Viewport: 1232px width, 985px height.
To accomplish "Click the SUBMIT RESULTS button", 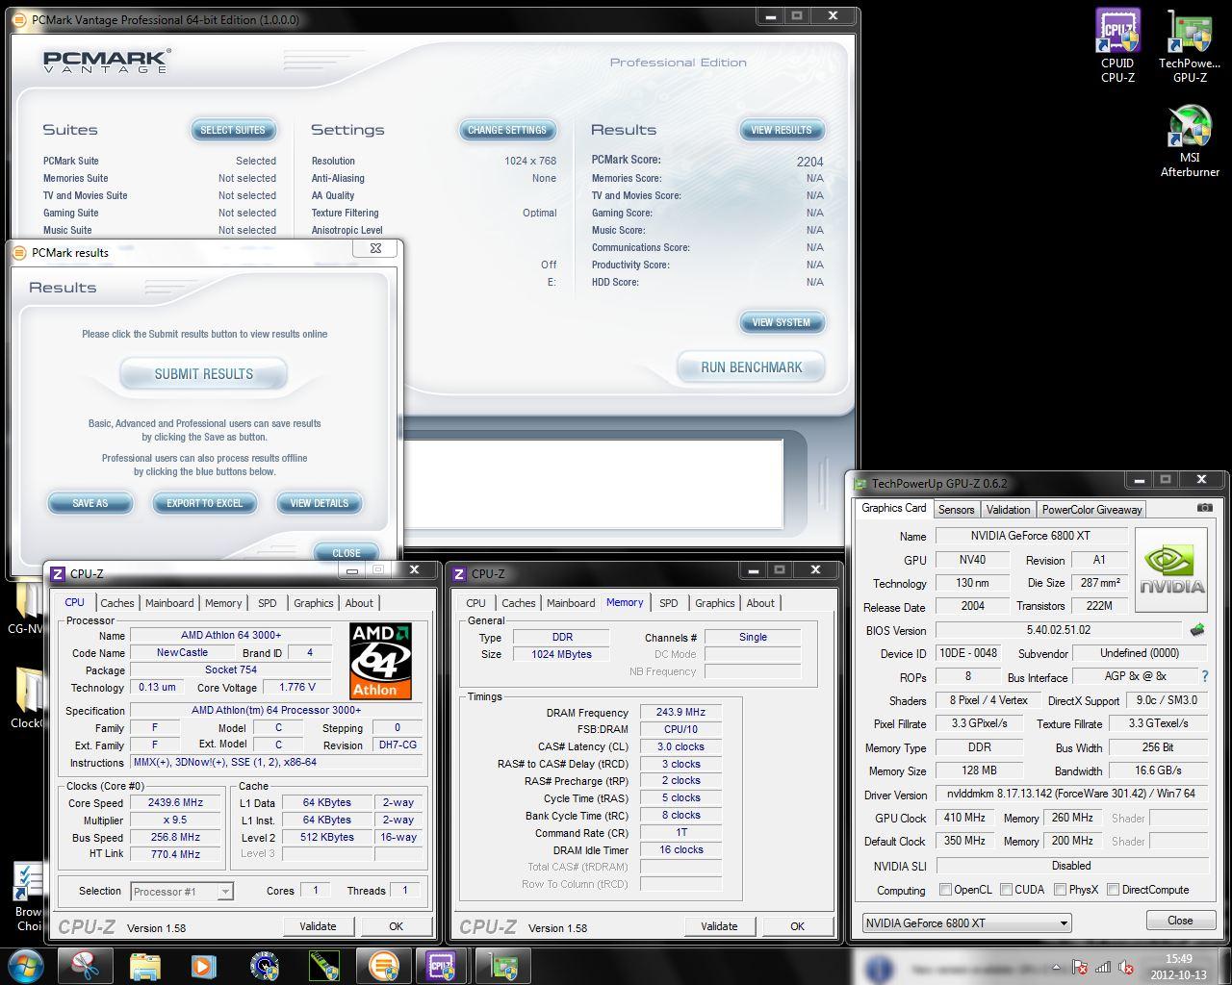I will click(204, 374).
